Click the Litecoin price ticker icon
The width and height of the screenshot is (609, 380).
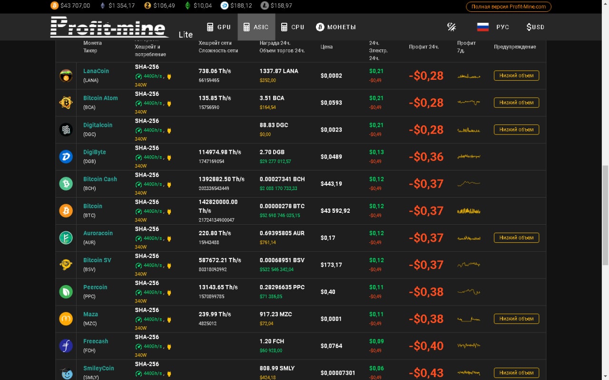pos(264,6)
